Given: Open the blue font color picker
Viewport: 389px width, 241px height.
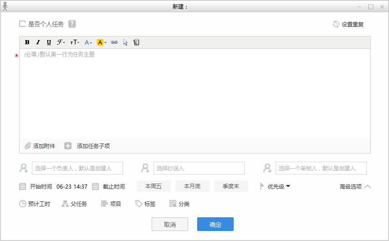Looking at the screenshot, I should [88, 42].
